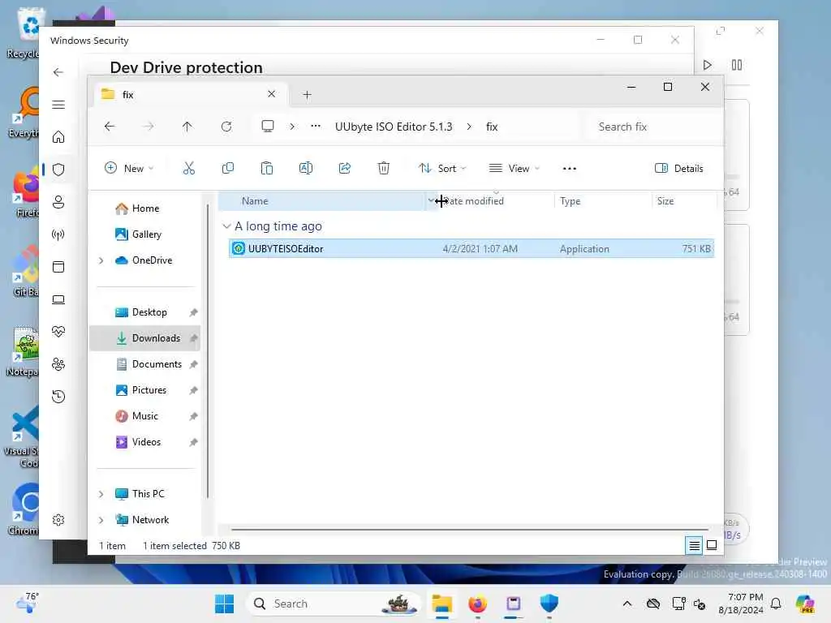Open Device performance & health in Windows Security
Screen dimensions: 831x623
58,332
